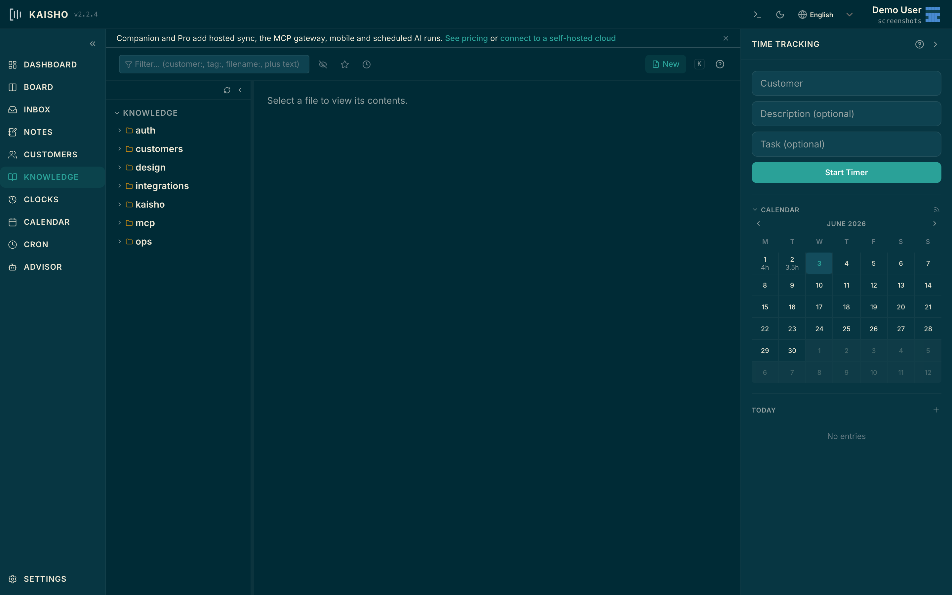952x595 pixels.
Task: Collapse the KNOWLEDGE tree root
Action: click(x=117, y=113)
